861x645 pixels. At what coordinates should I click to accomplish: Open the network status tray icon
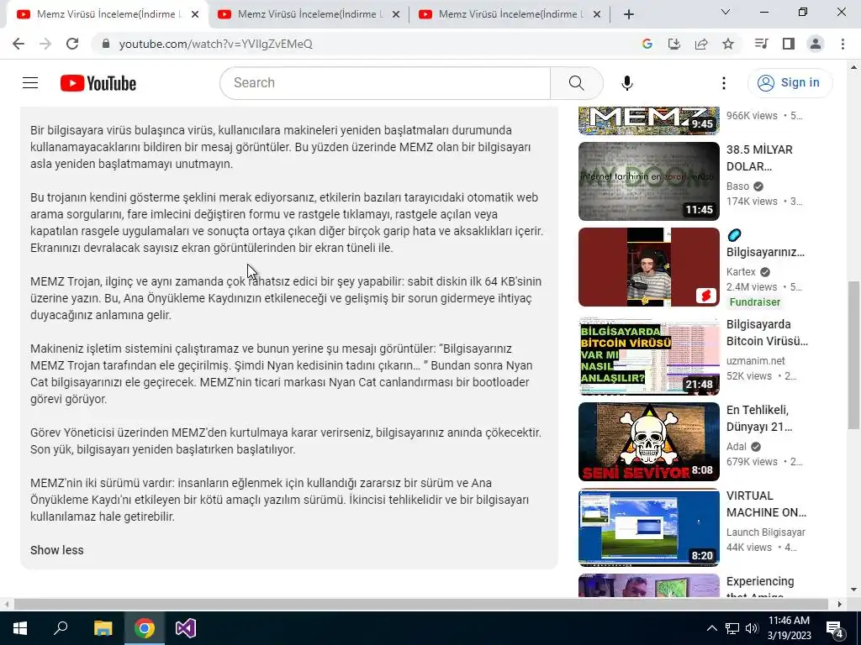(732, 628)
